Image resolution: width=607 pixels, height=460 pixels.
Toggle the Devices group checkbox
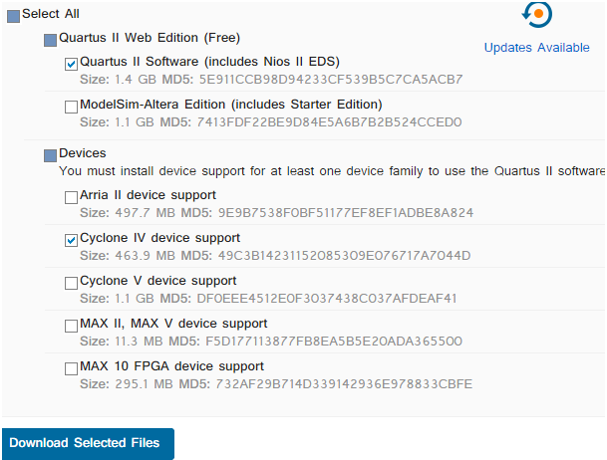(x=50, y=155)
